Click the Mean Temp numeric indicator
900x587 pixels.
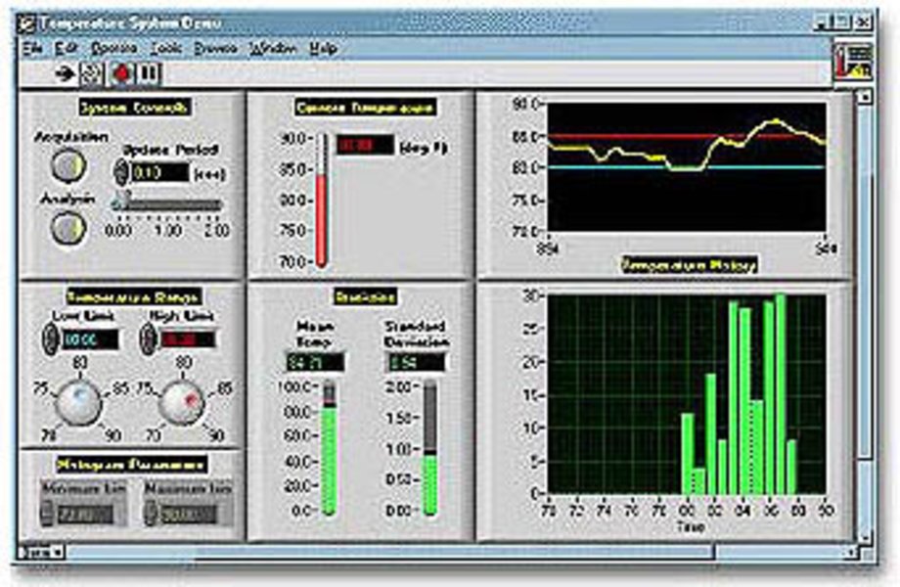(x=315, y=362)
